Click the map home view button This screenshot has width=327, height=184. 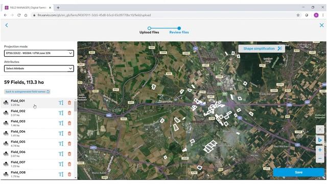coord(320,129)
